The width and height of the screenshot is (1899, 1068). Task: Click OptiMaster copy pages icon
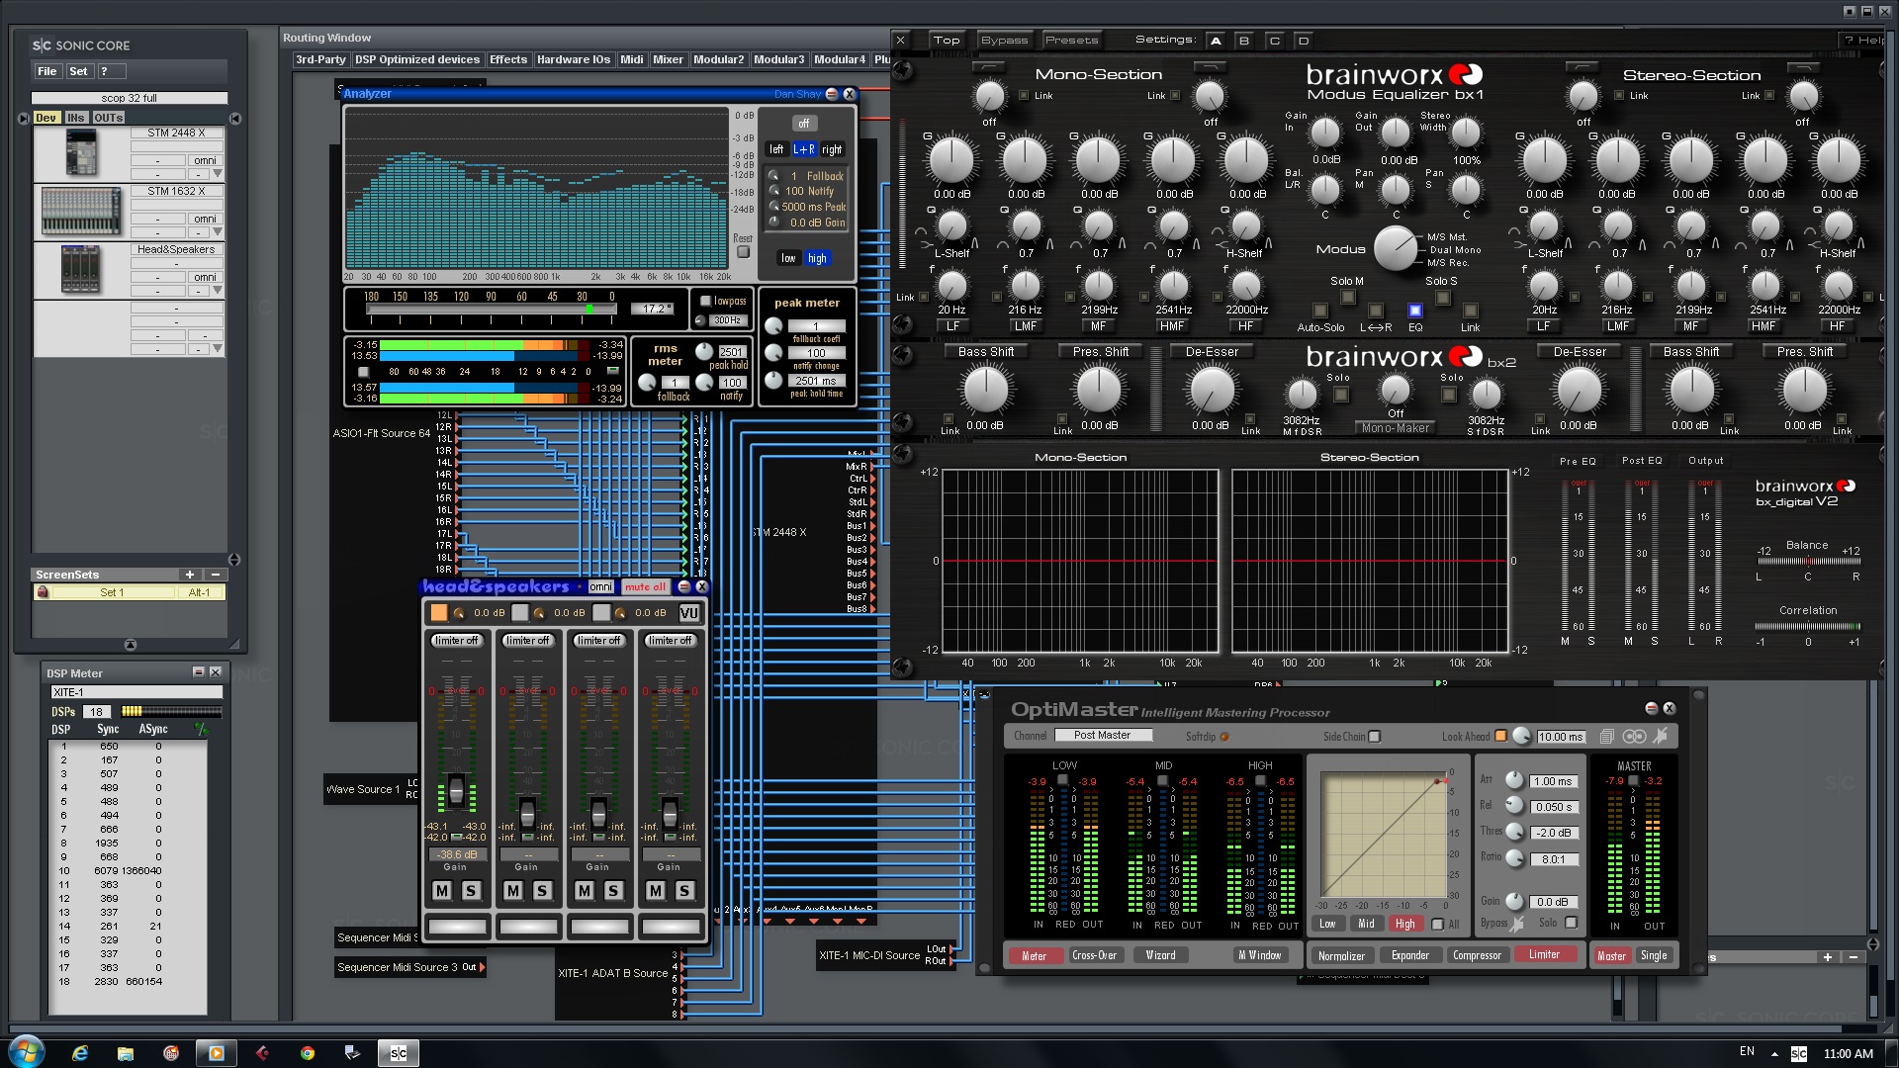[x=1607, y=737]
